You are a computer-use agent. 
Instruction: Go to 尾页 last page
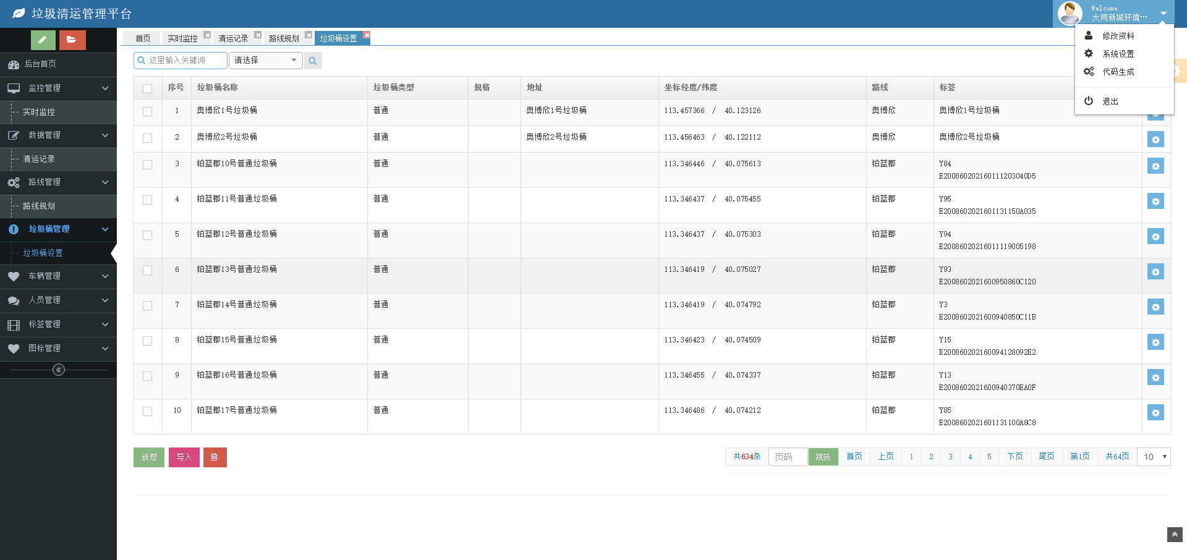click(1046, 457)
